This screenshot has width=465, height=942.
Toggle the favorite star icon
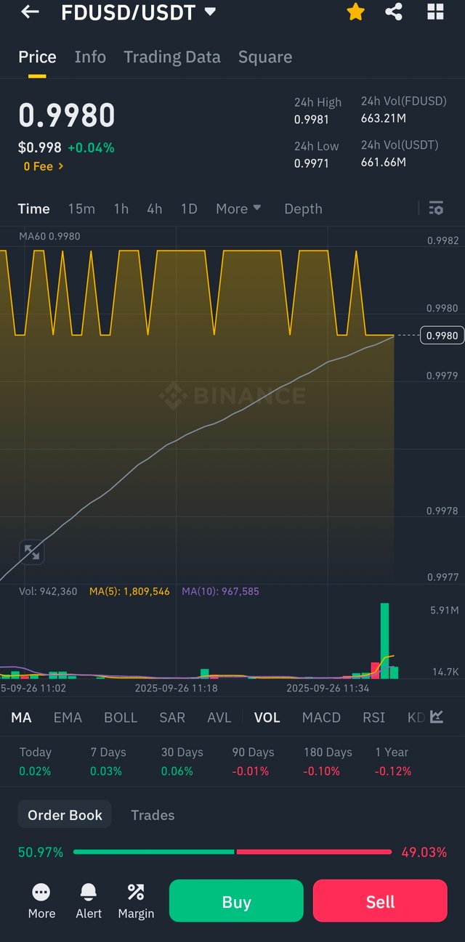tap(355, 12)
